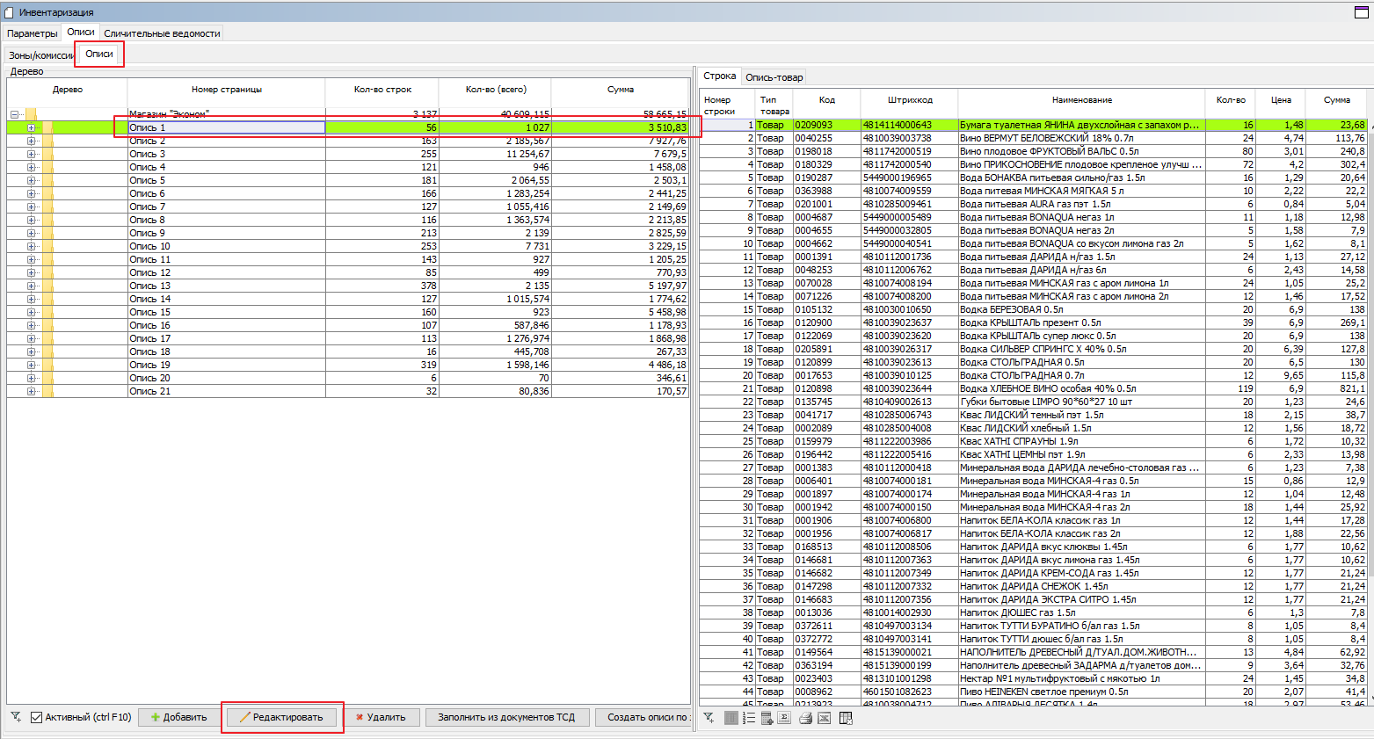The image size is (1374, 739).
Task: Click the calculator with plus icon
Action: tap(767, 718)
